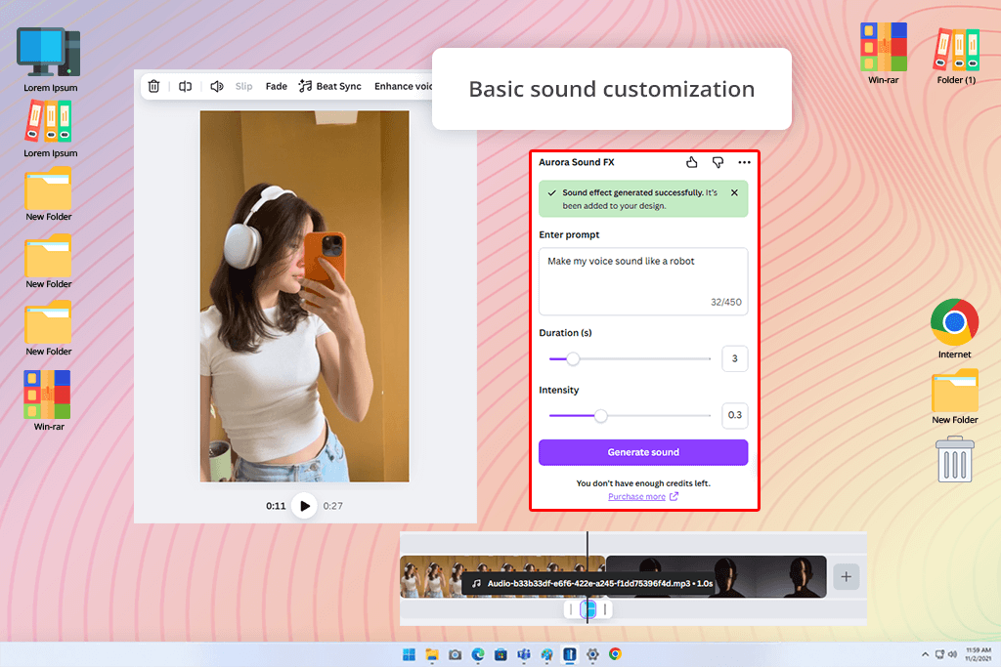Open the computer Lorem Ipsum desktop icon
1001x667 pixels.
50,60
